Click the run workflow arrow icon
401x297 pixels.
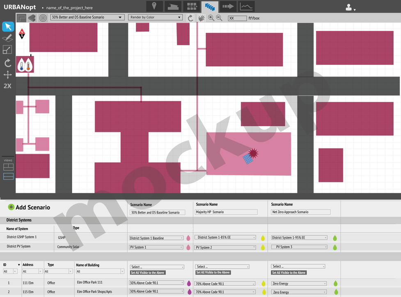(x=228, y=6)
